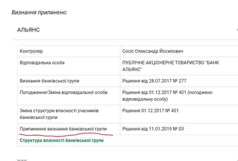Screen dimensions: 238x161
Task: Select Рішення від 11.01.2019 № 03
Action: point(153,129)
